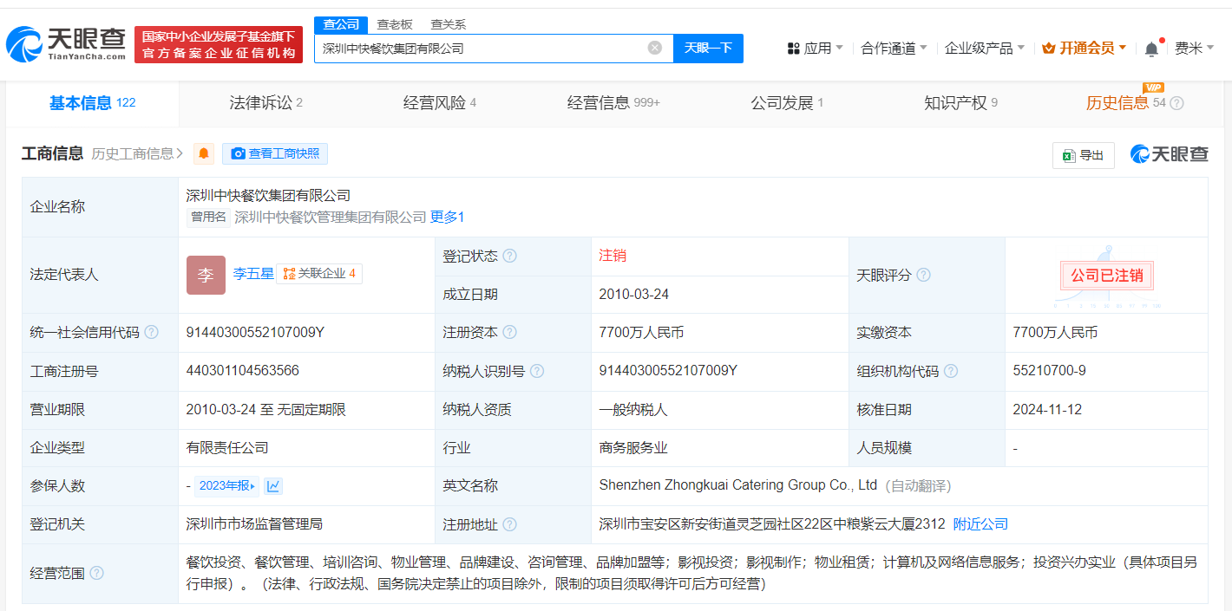Click the 一般纳税人 taxpayer qualification
Screen dimensions: 1232x611
click(633, 409)
